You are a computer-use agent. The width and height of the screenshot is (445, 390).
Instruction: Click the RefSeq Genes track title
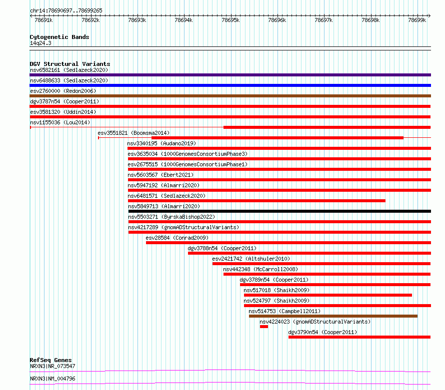[x=50, y=360]
